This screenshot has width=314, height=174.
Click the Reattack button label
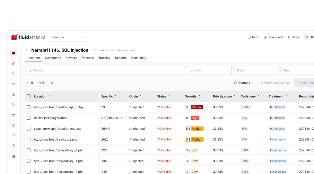point(244,83)
